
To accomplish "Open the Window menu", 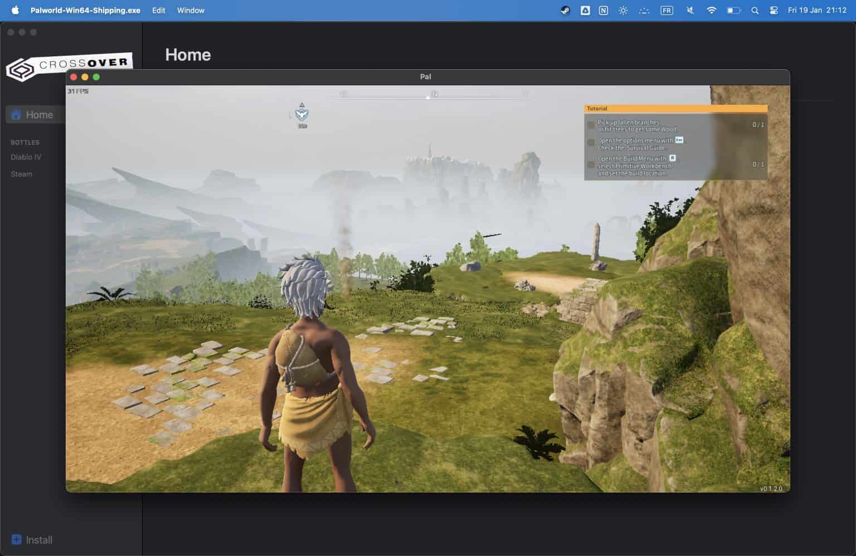I will (x=191, y=10).
